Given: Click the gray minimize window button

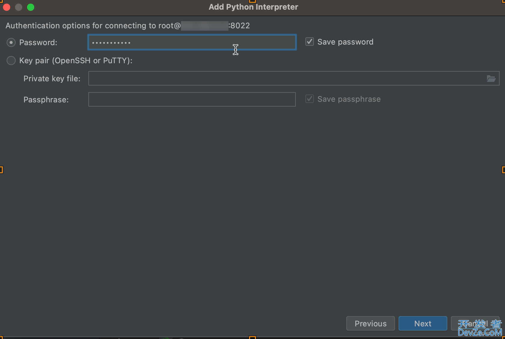Looking at the screenshot, I should click(x=19, y=7).
